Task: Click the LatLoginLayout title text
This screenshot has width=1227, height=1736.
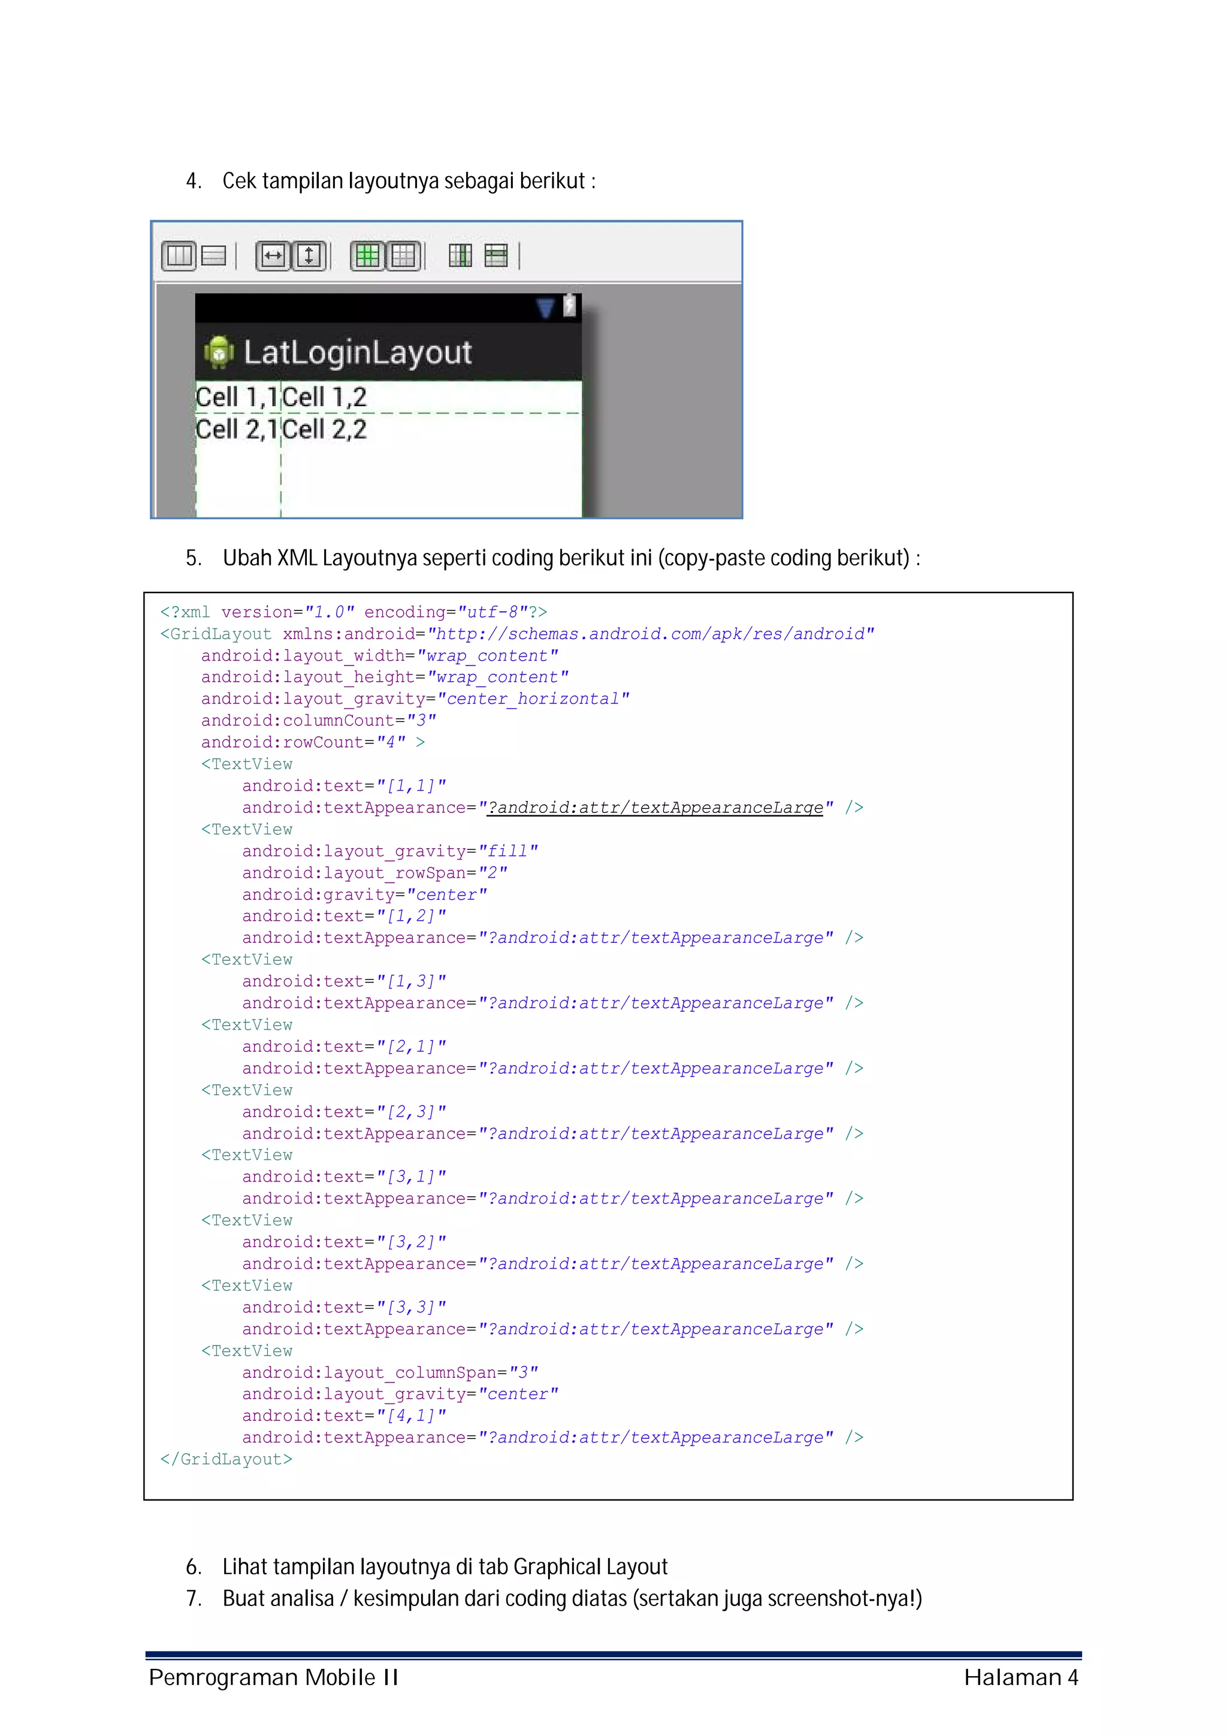Action: point(358,353)
